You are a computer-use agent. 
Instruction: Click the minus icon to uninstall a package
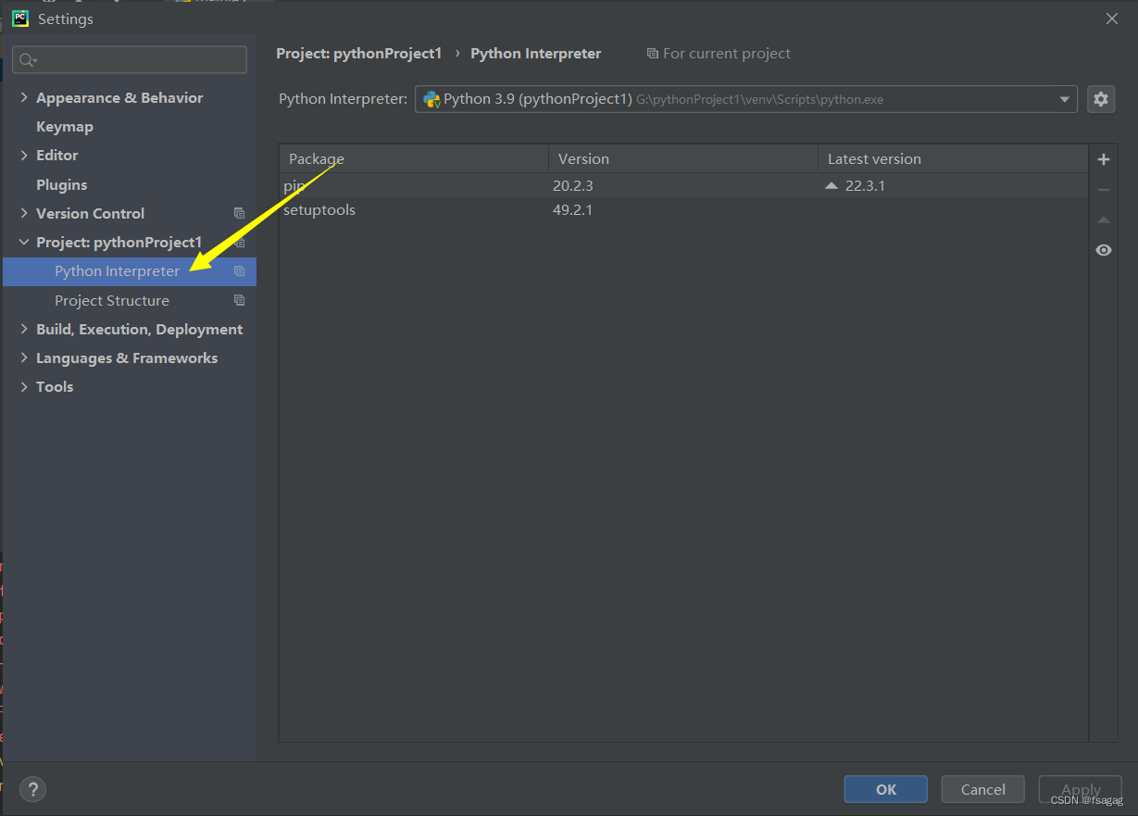1104,189
